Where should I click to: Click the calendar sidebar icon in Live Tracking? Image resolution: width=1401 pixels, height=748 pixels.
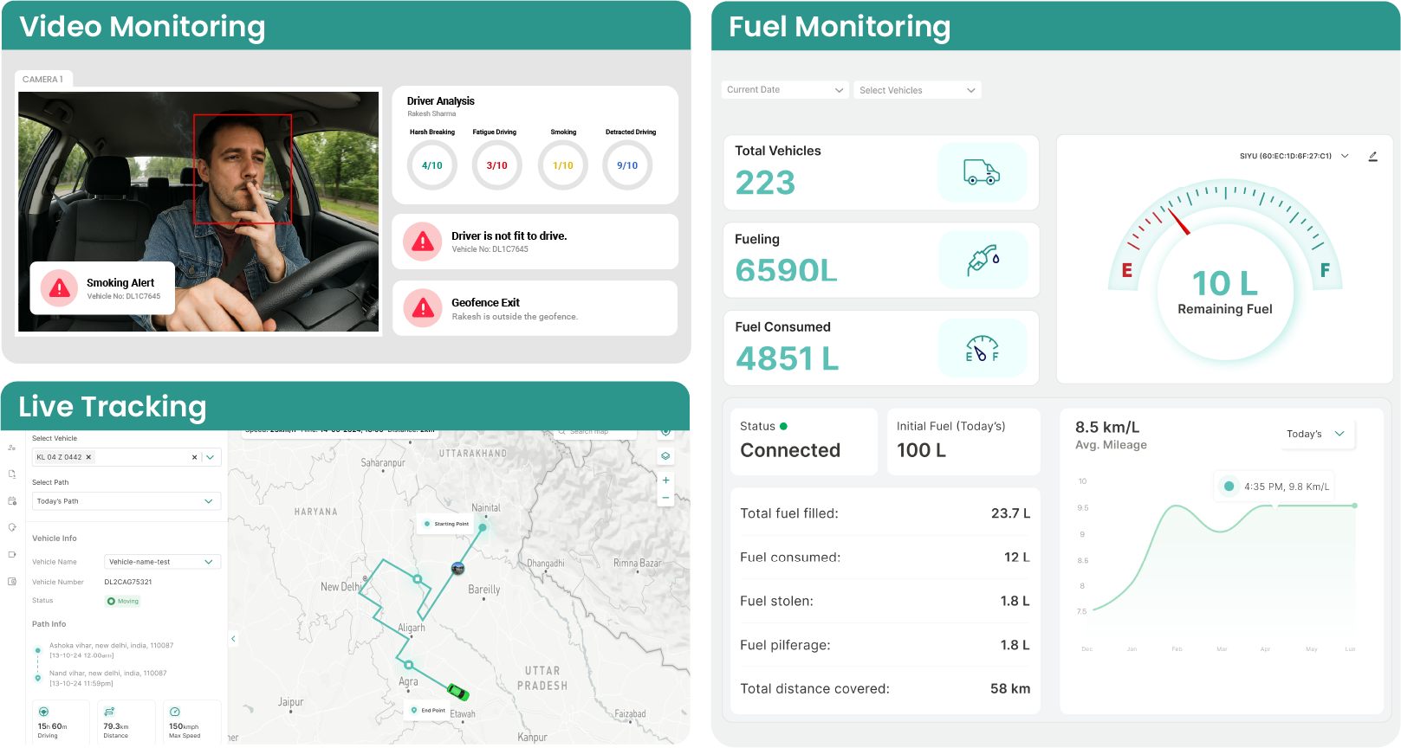pyautogui.click(x=12, y=501)
